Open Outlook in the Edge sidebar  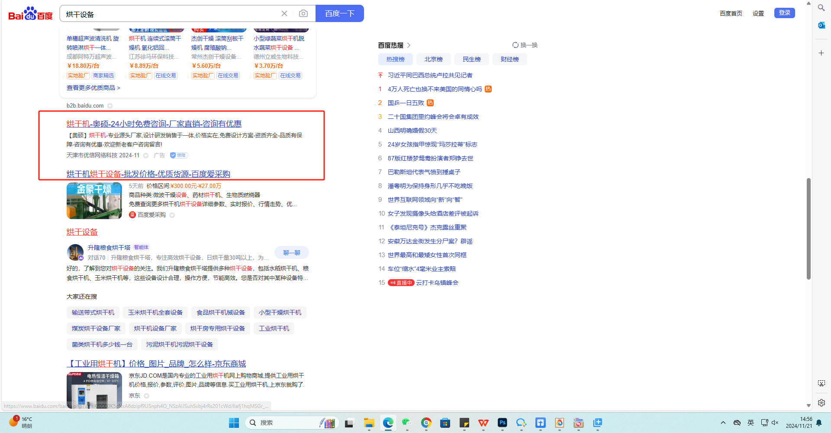click(821, 25)
